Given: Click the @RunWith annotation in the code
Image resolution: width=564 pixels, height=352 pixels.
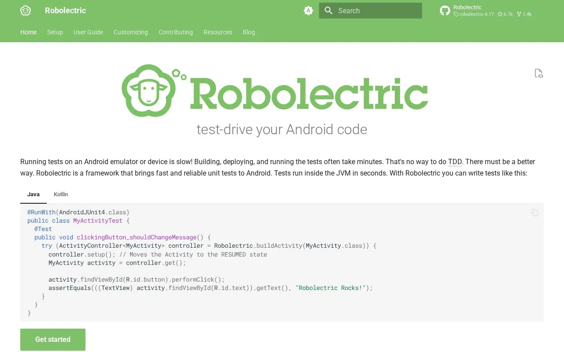Looking at the screenshot, I should point(41,212).
